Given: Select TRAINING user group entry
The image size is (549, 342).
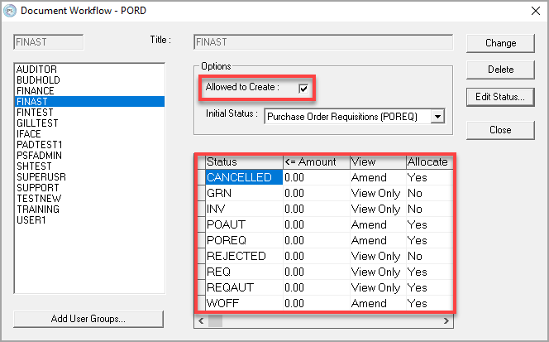Looking at the screenshot, I should 38,209.
